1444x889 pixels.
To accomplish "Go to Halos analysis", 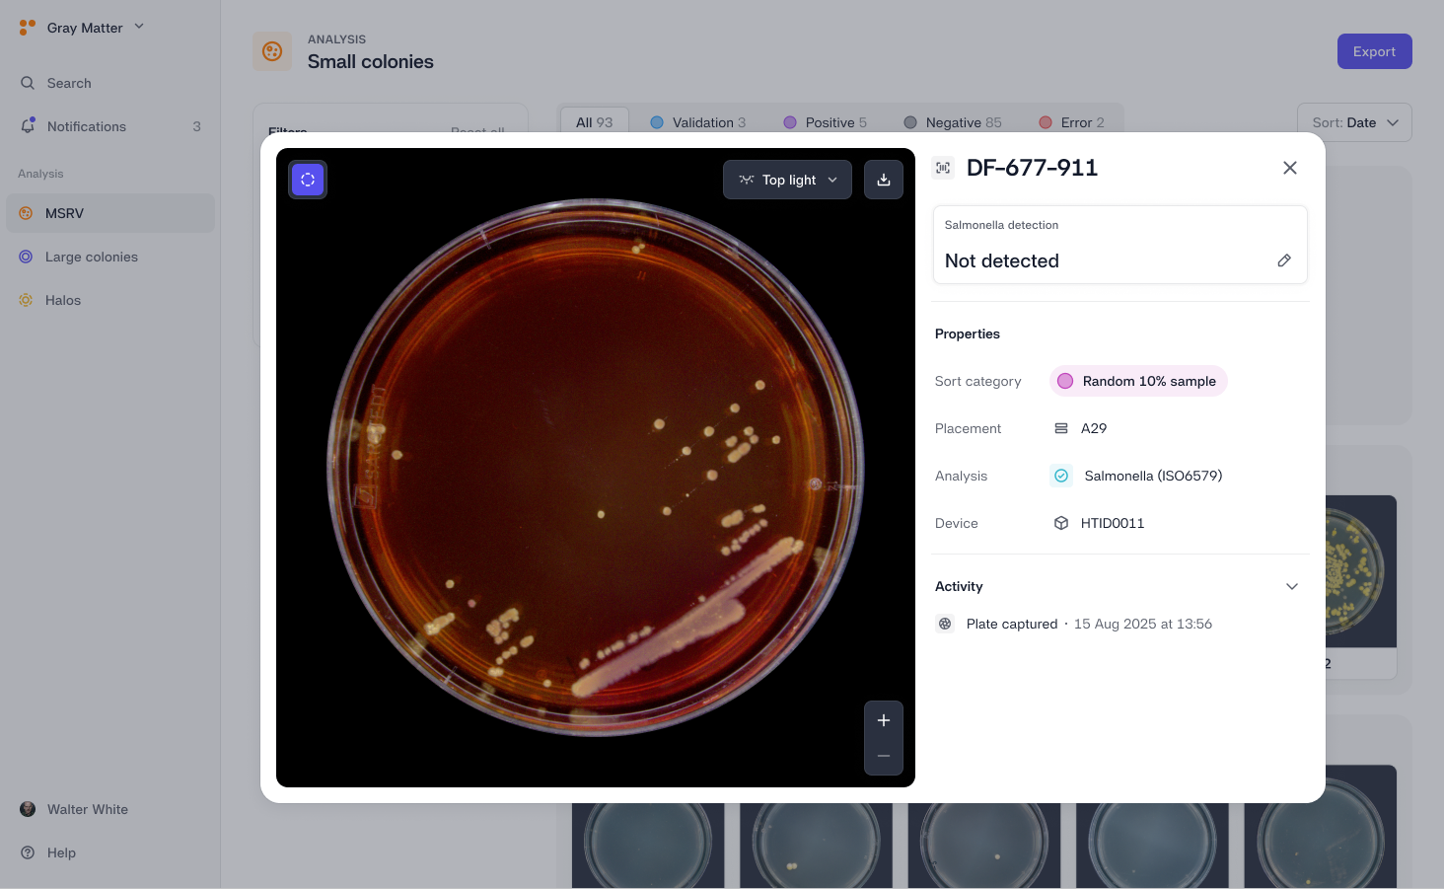I will click(109, 300).
